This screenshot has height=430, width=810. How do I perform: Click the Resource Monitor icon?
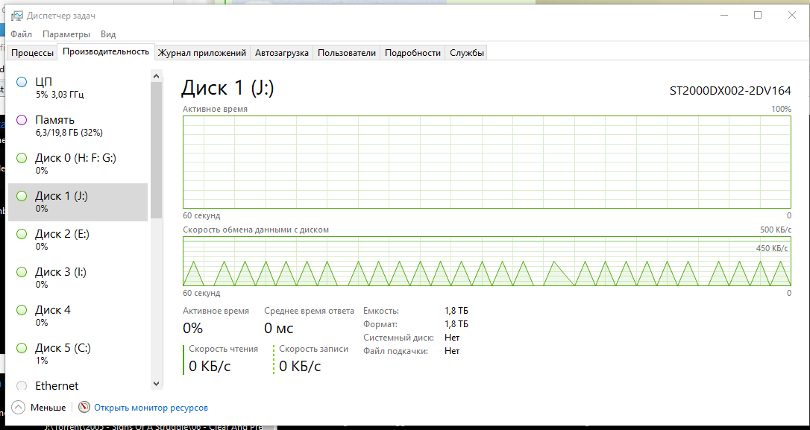(84, 408)
